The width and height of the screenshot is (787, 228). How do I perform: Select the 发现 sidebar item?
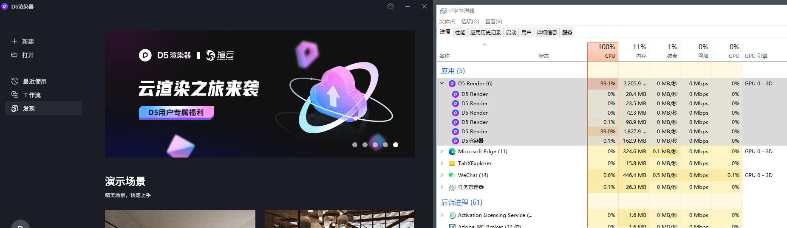click(x=43, y=108)
